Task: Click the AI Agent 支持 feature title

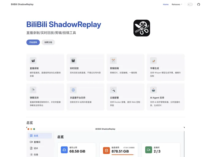Action: (x=157, y=98)
